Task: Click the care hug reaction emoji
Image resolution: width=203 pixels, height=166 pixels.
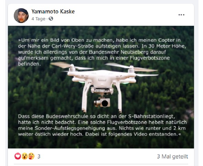Action: pyautogui.click(x=31, y=156)
